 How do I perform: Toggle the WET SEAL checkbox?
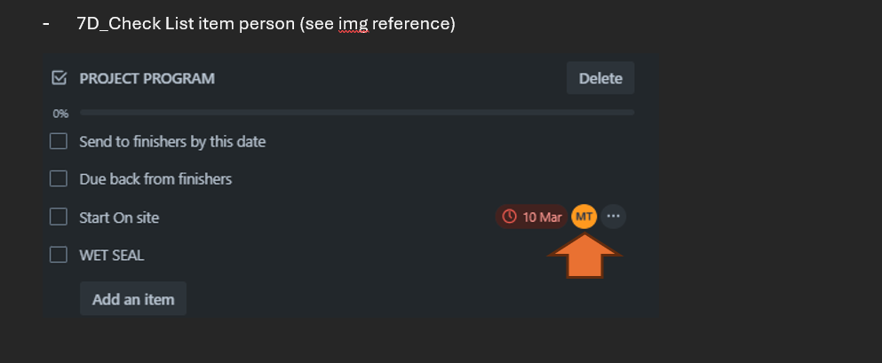point(59,255)
